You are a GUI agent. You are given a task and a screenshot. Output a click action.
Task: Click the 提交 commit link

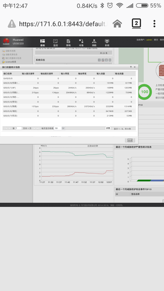[x=156, y=40]
